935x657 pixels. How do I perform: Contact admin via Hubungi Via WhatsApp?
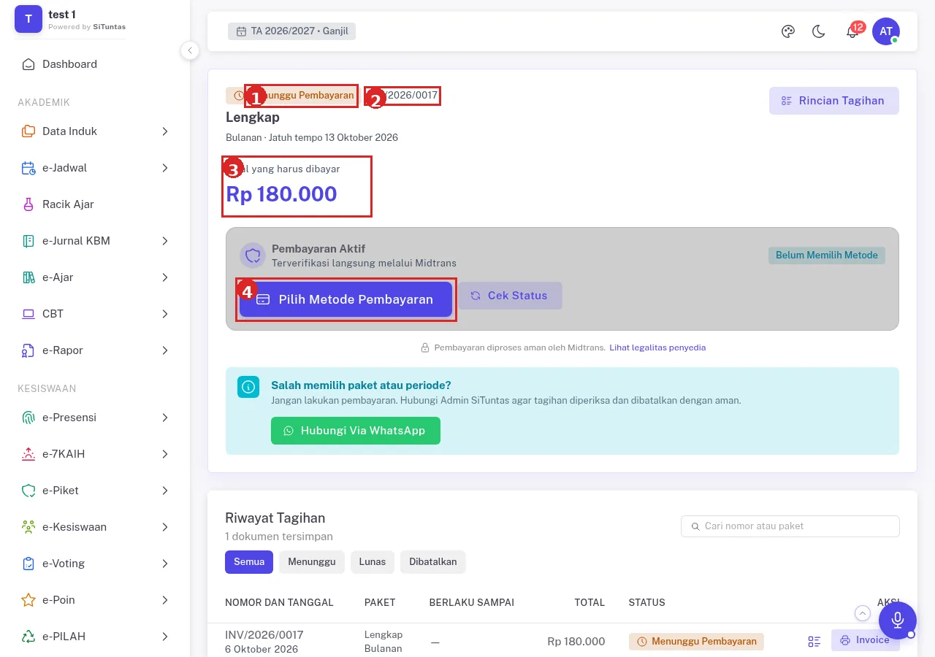pos(356,431)
